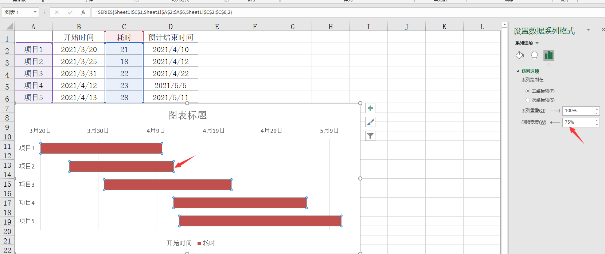Viewport: 605px width, 254px height.
Task: Click inside the formula bar SERIES text
Action: tap(164, 12)
